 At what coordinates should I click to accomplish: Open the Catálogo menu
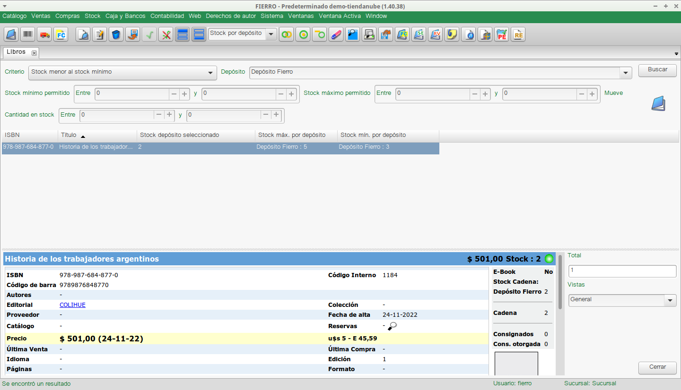tap(15, 16)
